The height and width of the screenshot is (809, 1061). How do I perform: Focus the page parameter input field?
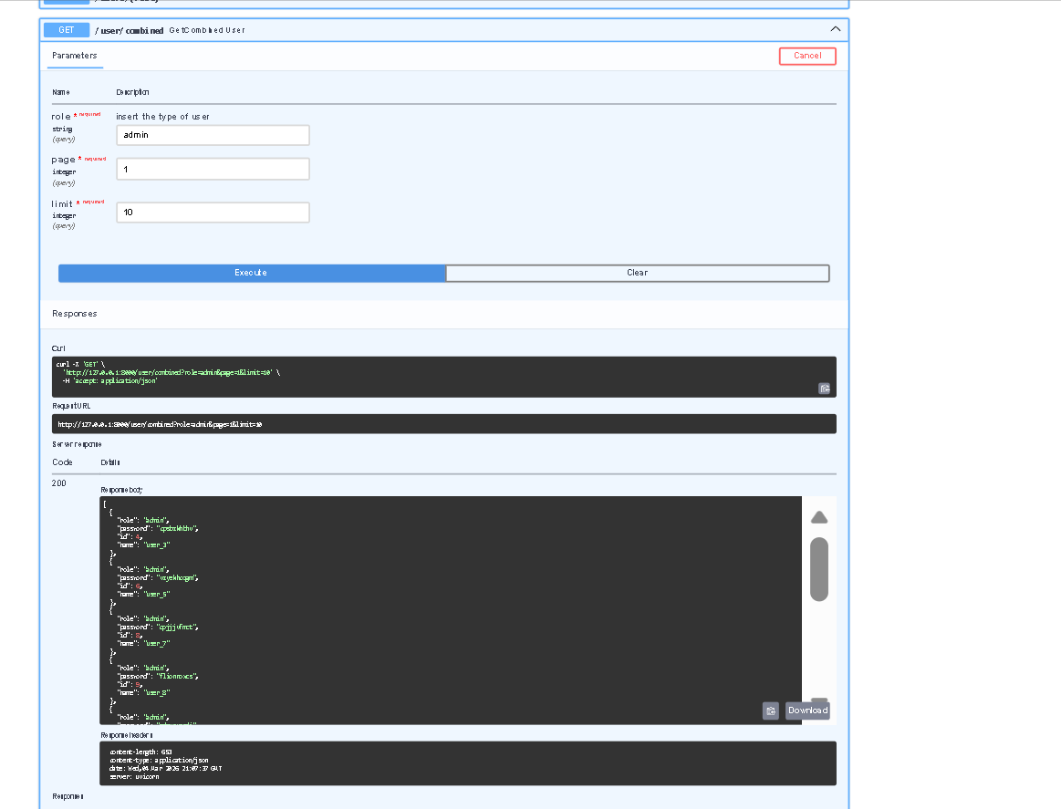point(213,169)
